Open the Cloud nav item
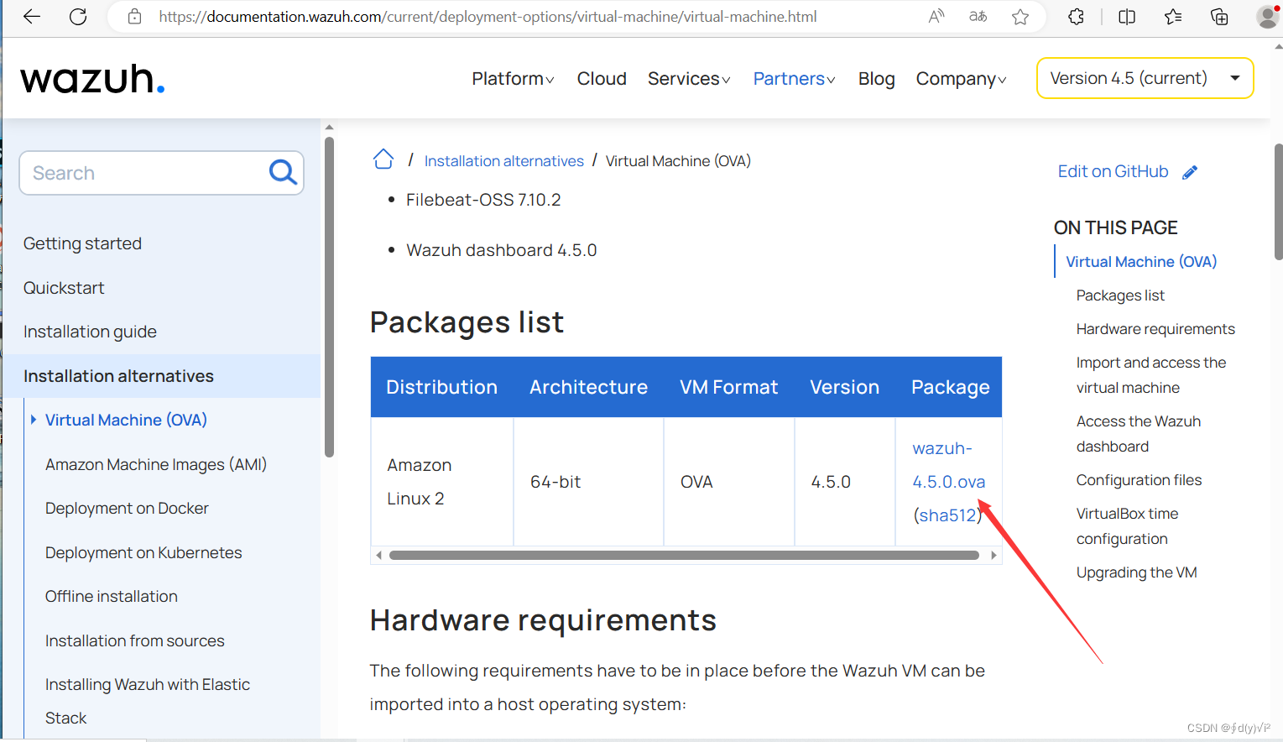 pos(602,78)
